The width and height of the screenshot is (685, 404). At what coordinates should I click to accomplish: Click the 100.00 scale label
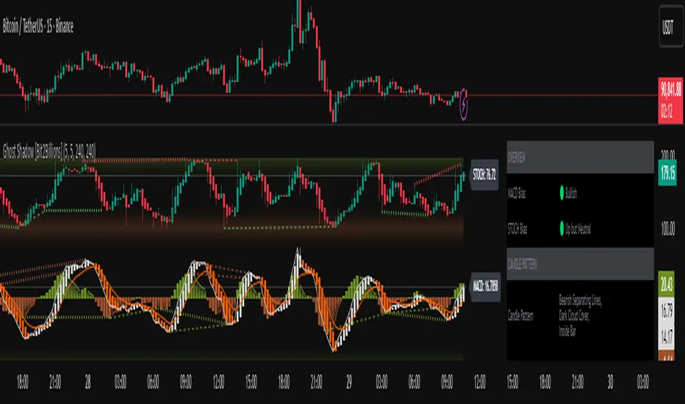tap(667, 228)
